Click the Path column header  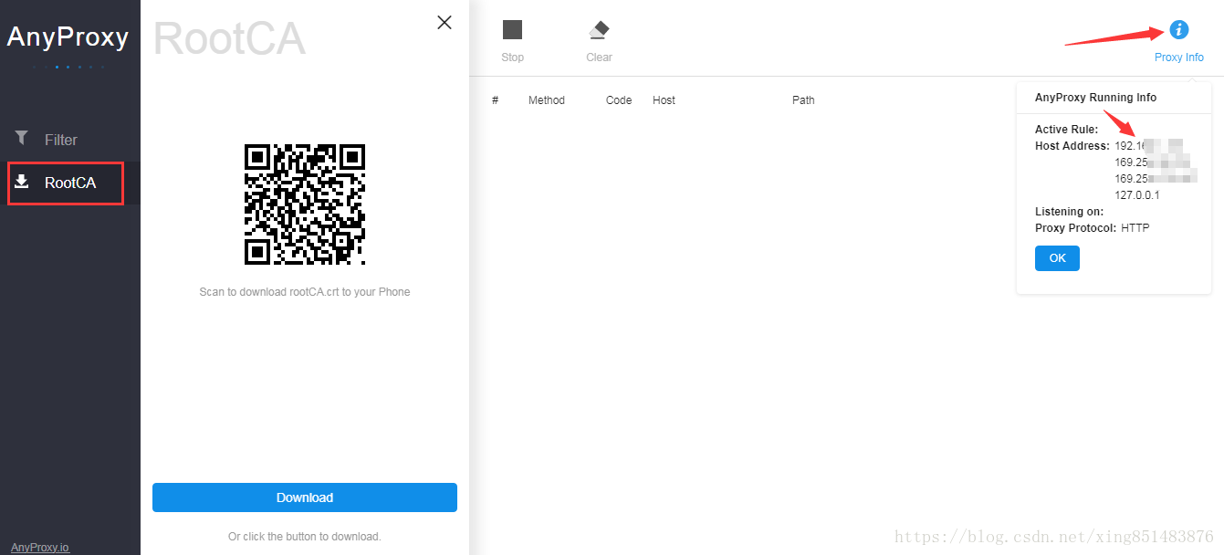803,100
